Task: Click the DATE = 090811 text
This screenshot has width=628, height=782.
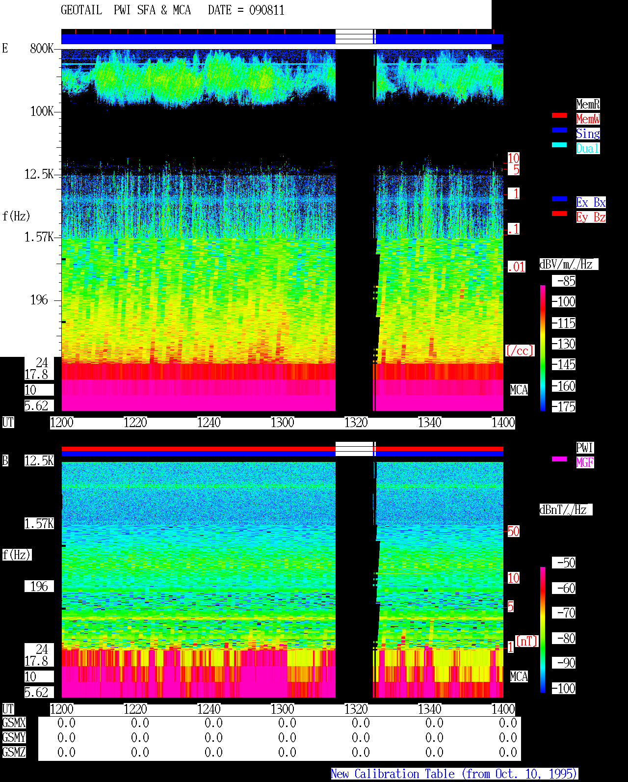Action: (246, 10)
